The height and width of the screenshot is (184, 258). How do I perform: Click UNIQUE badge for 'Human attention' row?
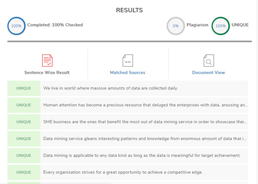click(24, 105)
